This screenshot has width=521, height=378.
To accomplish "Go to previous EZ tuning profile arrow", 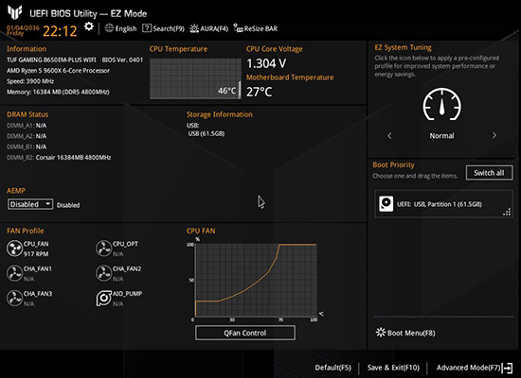I will coord(389,136).
